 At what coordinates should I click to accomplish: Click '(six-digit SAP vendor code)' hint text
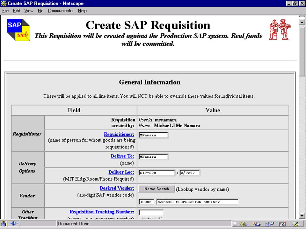(x=106, y=195)
